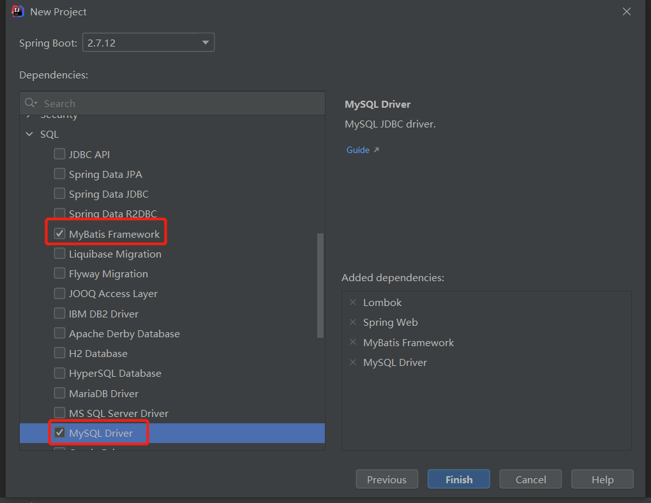651x503 pixels.
Task: Uncheck the MySQL Driver checkbox
Action: click(59, 433)
